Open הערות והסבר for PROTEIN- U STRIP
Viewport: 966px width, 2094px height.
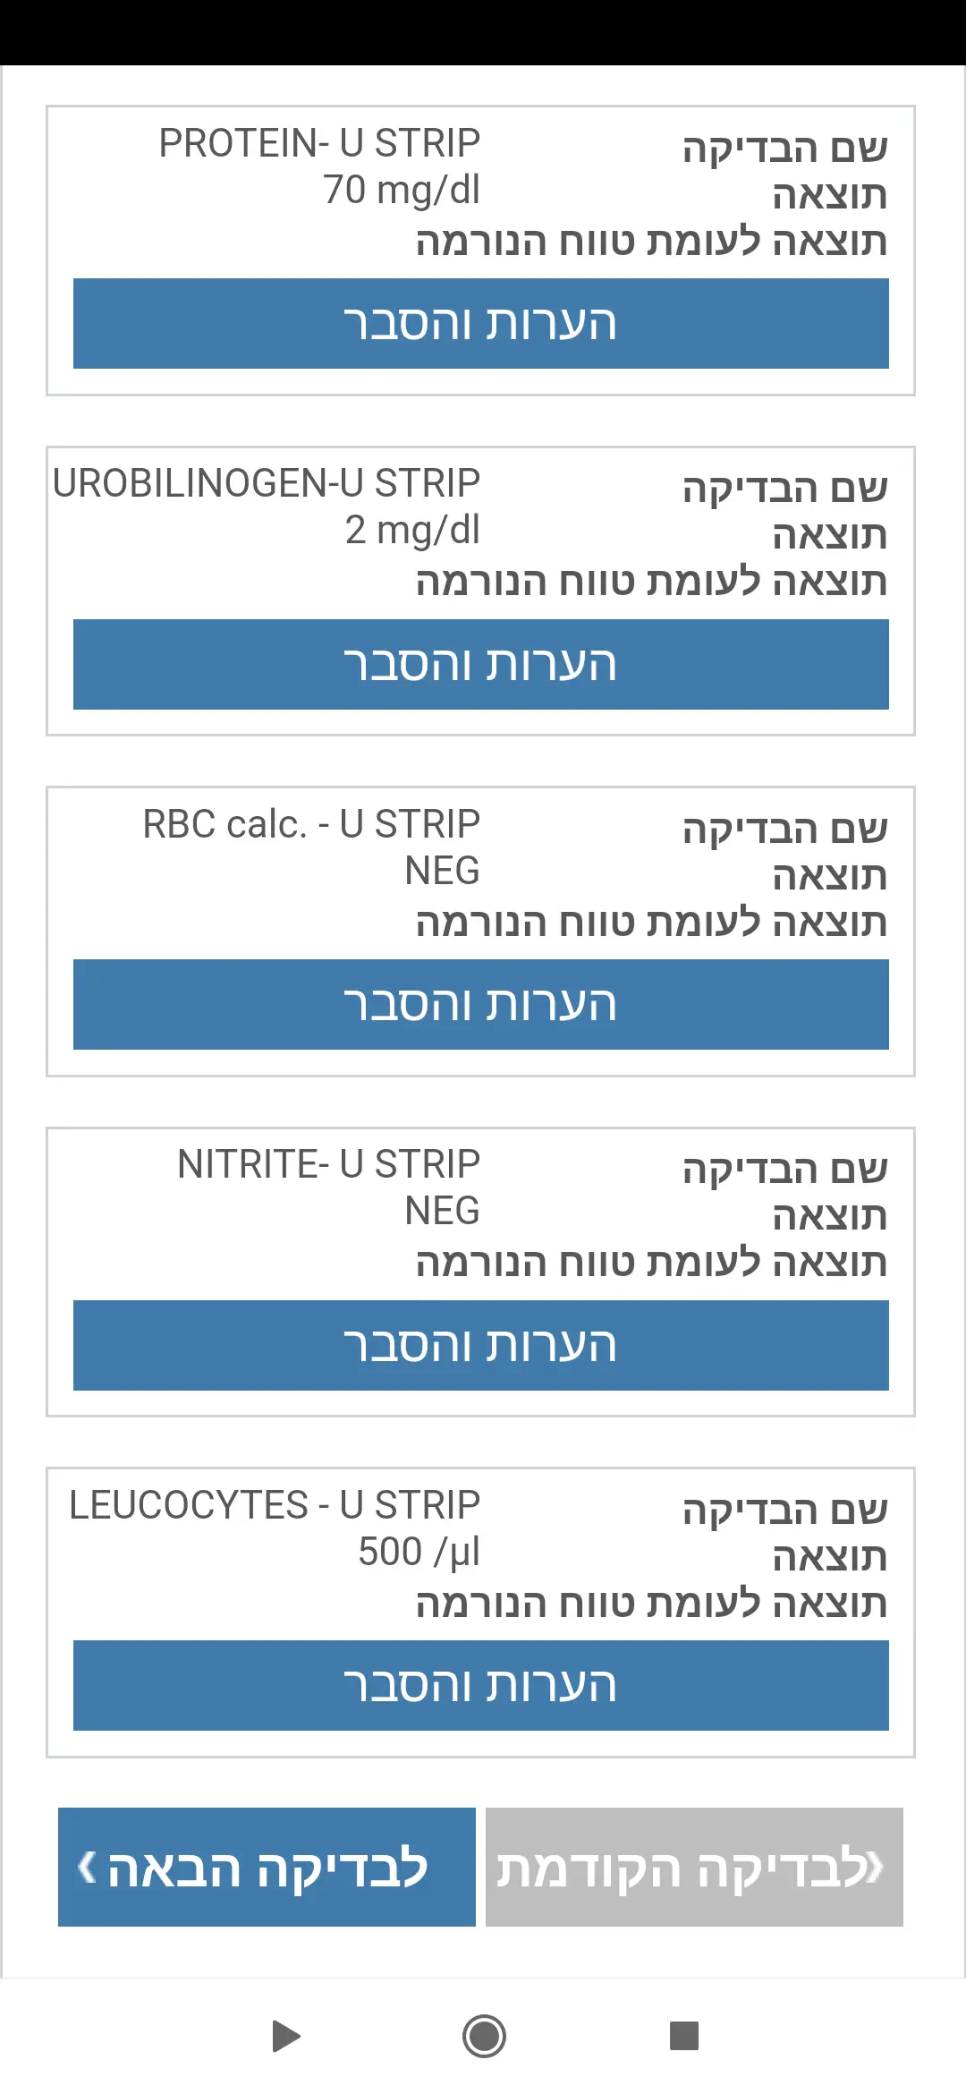tap(481, 323)
